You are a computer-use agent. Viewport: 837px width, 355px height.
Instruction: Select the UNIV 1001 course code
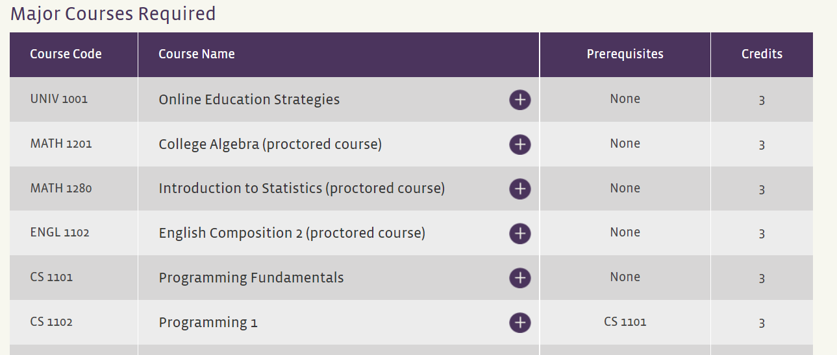pos(59,99)
